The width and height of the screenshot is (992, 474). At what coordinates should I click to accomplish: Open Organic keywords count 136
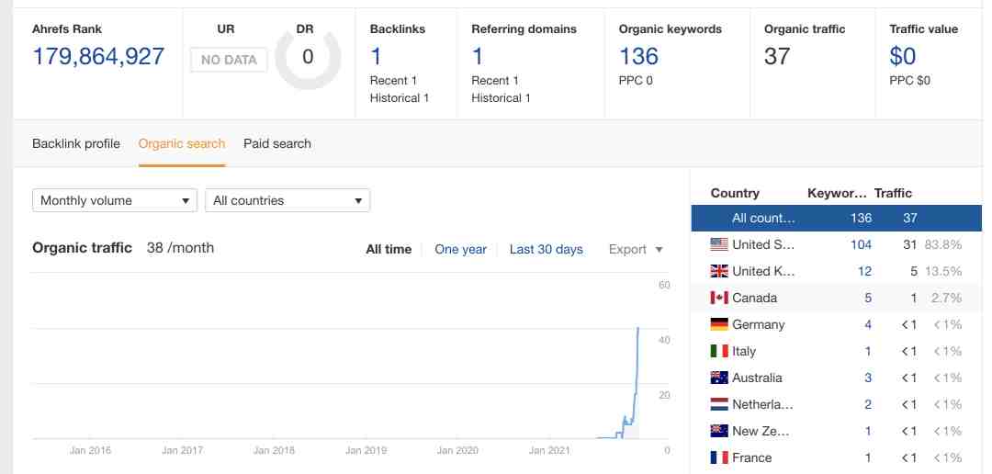pyautogui.click(x=638, y=56)
